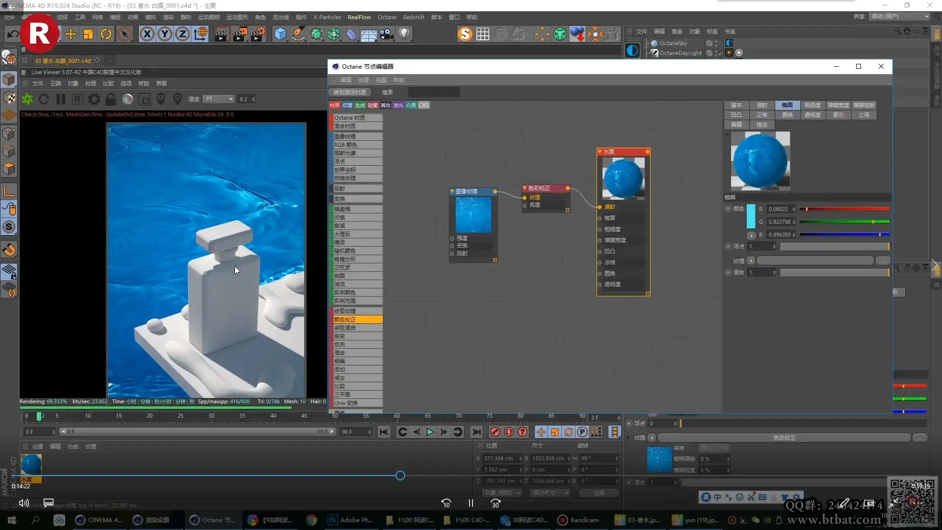The height and width of the screenshot is (530, 942).
Task: Select the Cube primitive icon in the top toolbar
Action: [280, 34]
